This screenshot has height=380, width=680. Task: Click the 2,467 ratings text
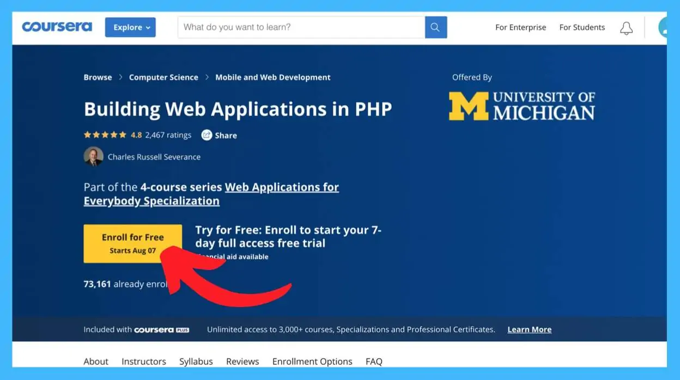tap(168, 135)
